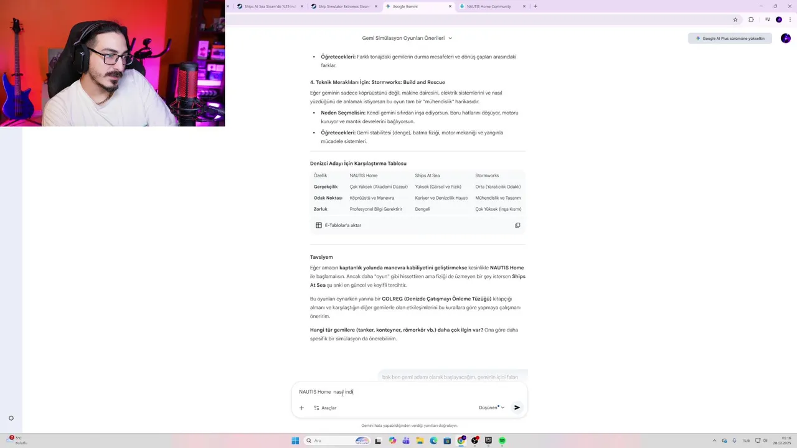797x448 pixels.
Task: Open File Explorer from taskbar
Action: click(x=420, y=441)
